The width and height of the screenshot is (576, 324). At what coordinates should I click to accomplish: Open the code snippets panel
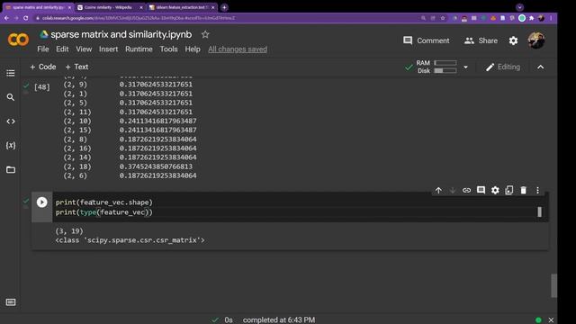[10, 121]
